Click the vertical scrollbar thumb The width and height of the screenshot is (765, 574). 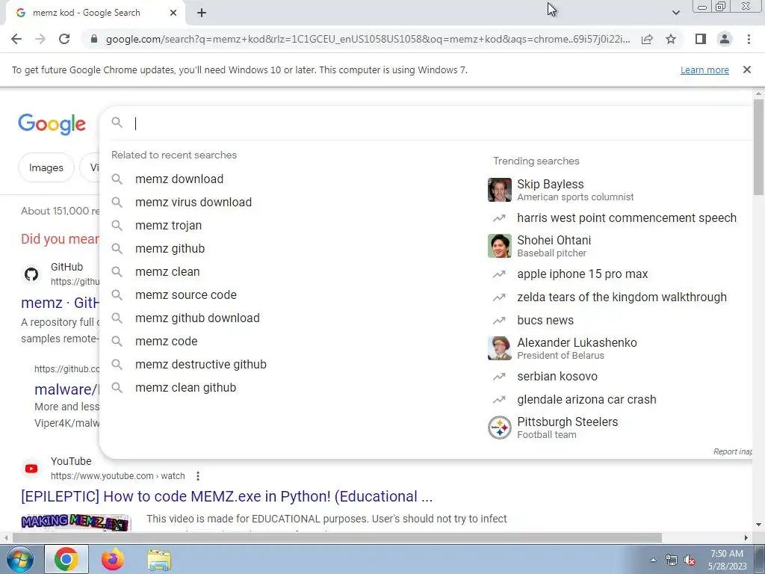point(758,146)
